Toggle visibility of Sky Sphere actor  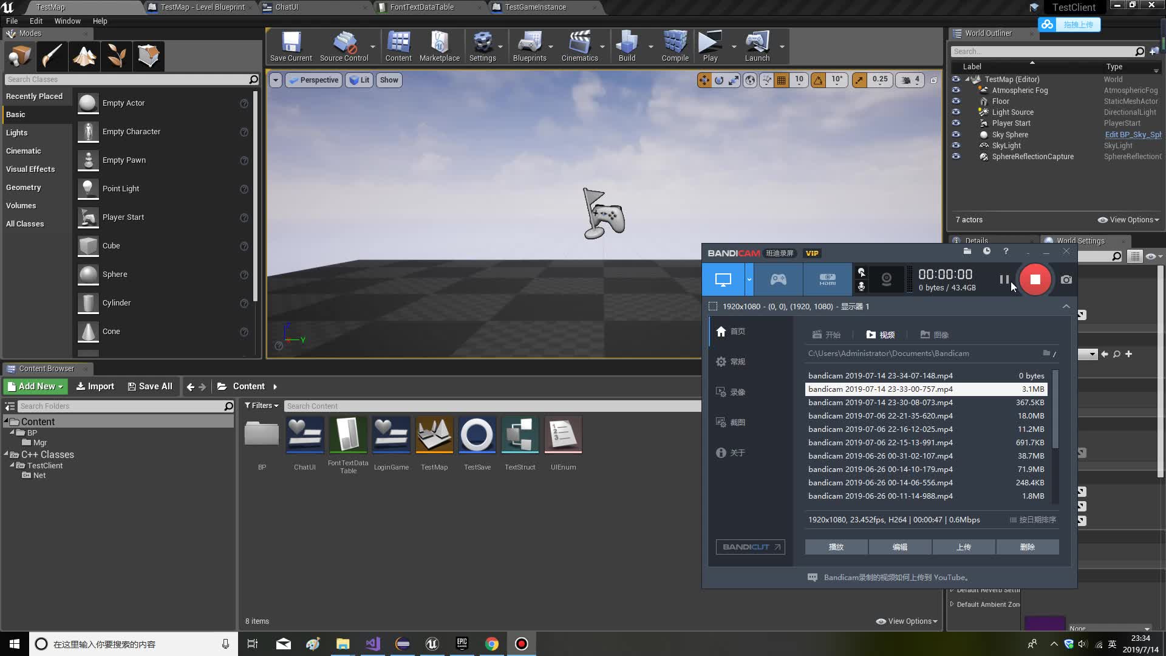[956, 135]
